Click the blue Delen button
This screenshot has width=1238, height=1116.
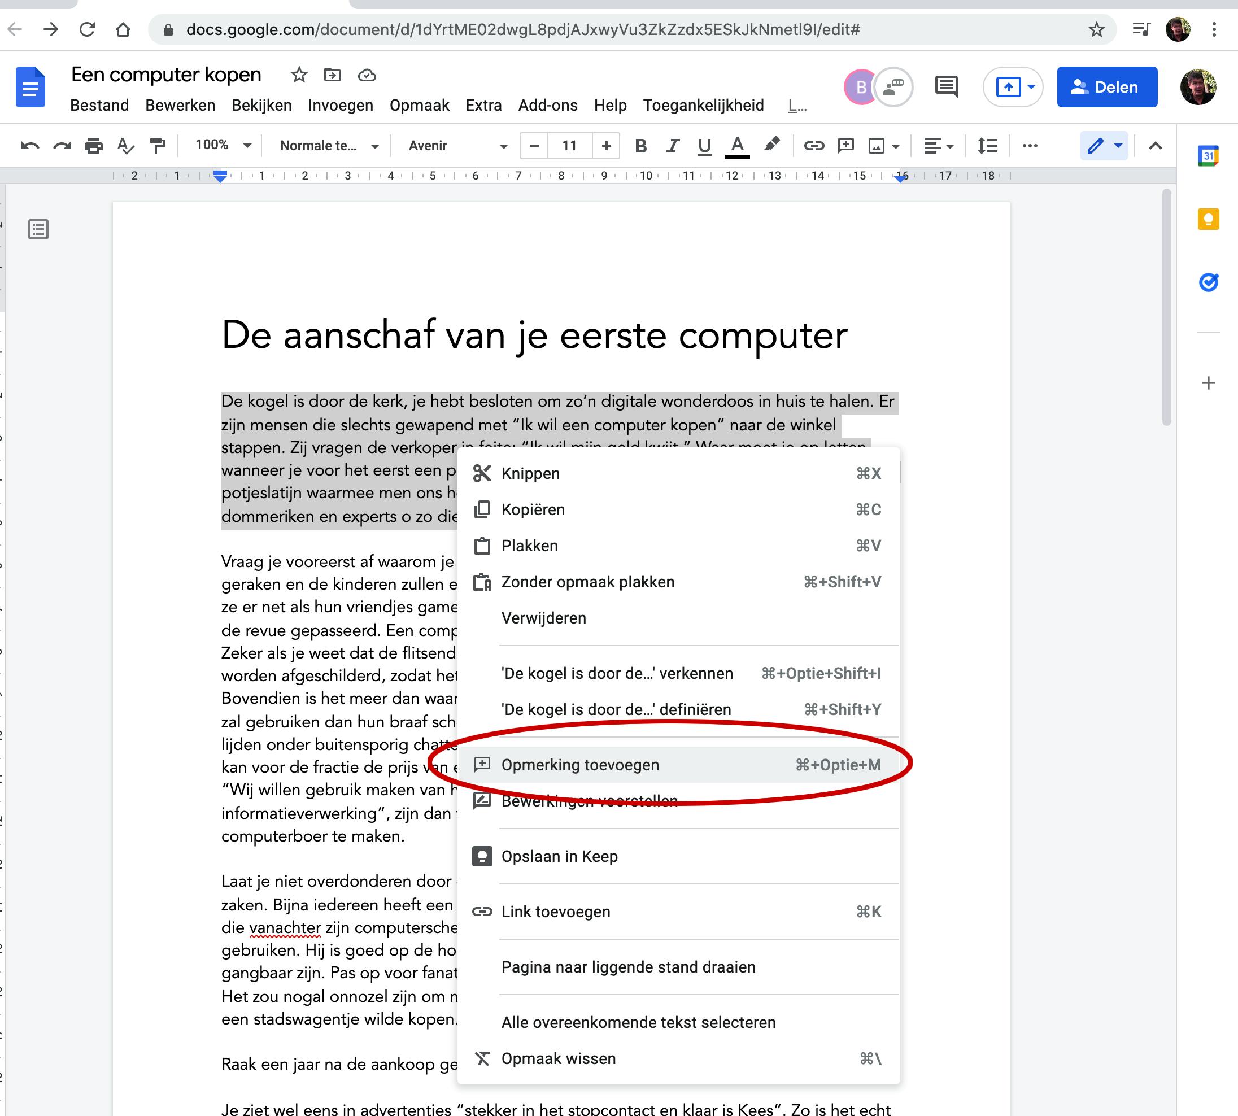pos(1106,87)
